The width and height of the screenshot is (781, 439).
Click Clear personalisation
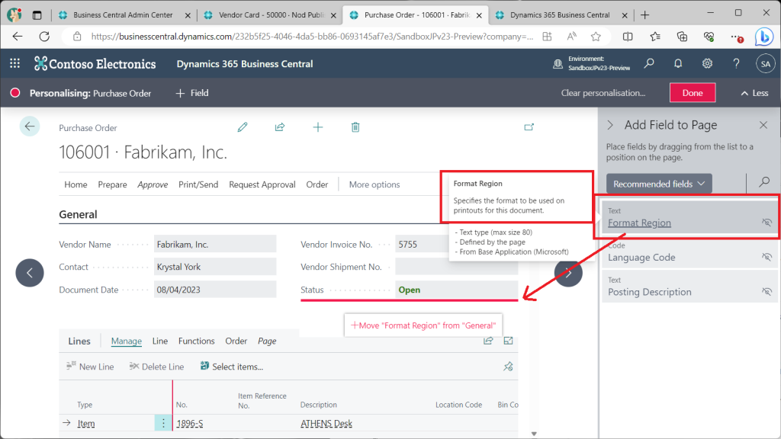pyautogui.click(x=603, y=93)
